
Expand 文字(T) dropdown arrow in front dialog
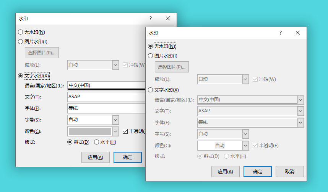point(300,111)
